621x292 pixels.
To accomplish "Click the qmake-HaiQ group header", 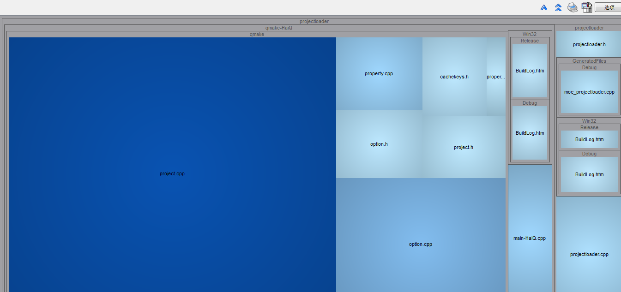I will 279,28.
